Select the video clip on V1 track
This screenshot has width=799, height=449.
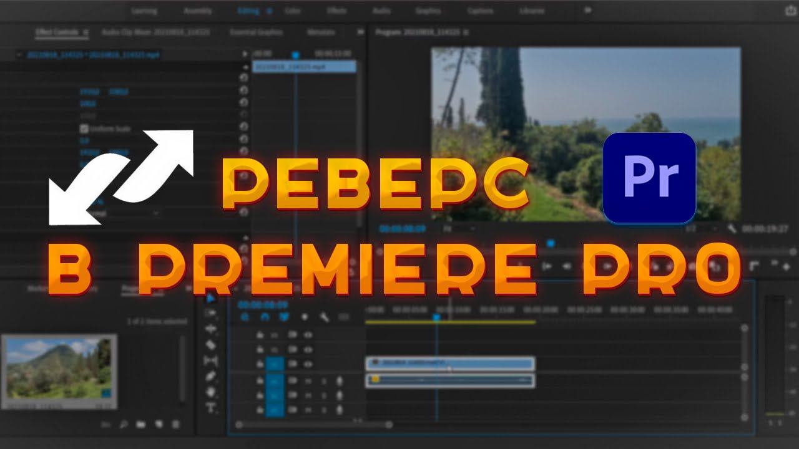click(x=449, y=363)
